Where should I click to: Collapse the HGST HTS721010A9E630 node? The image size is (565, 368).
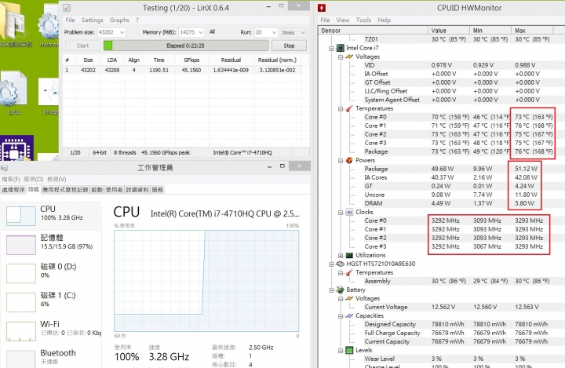331,264
